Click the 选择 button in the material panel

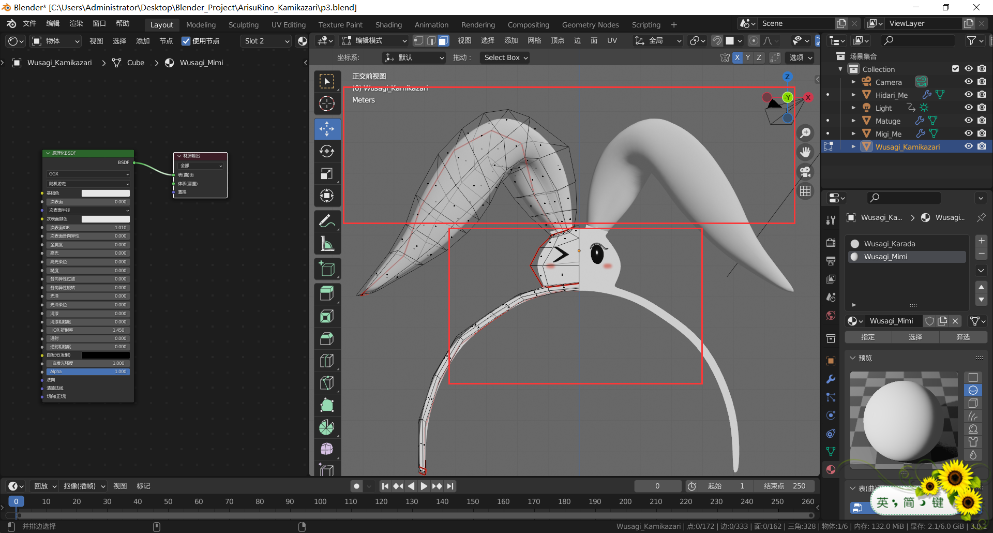point(915,337)
